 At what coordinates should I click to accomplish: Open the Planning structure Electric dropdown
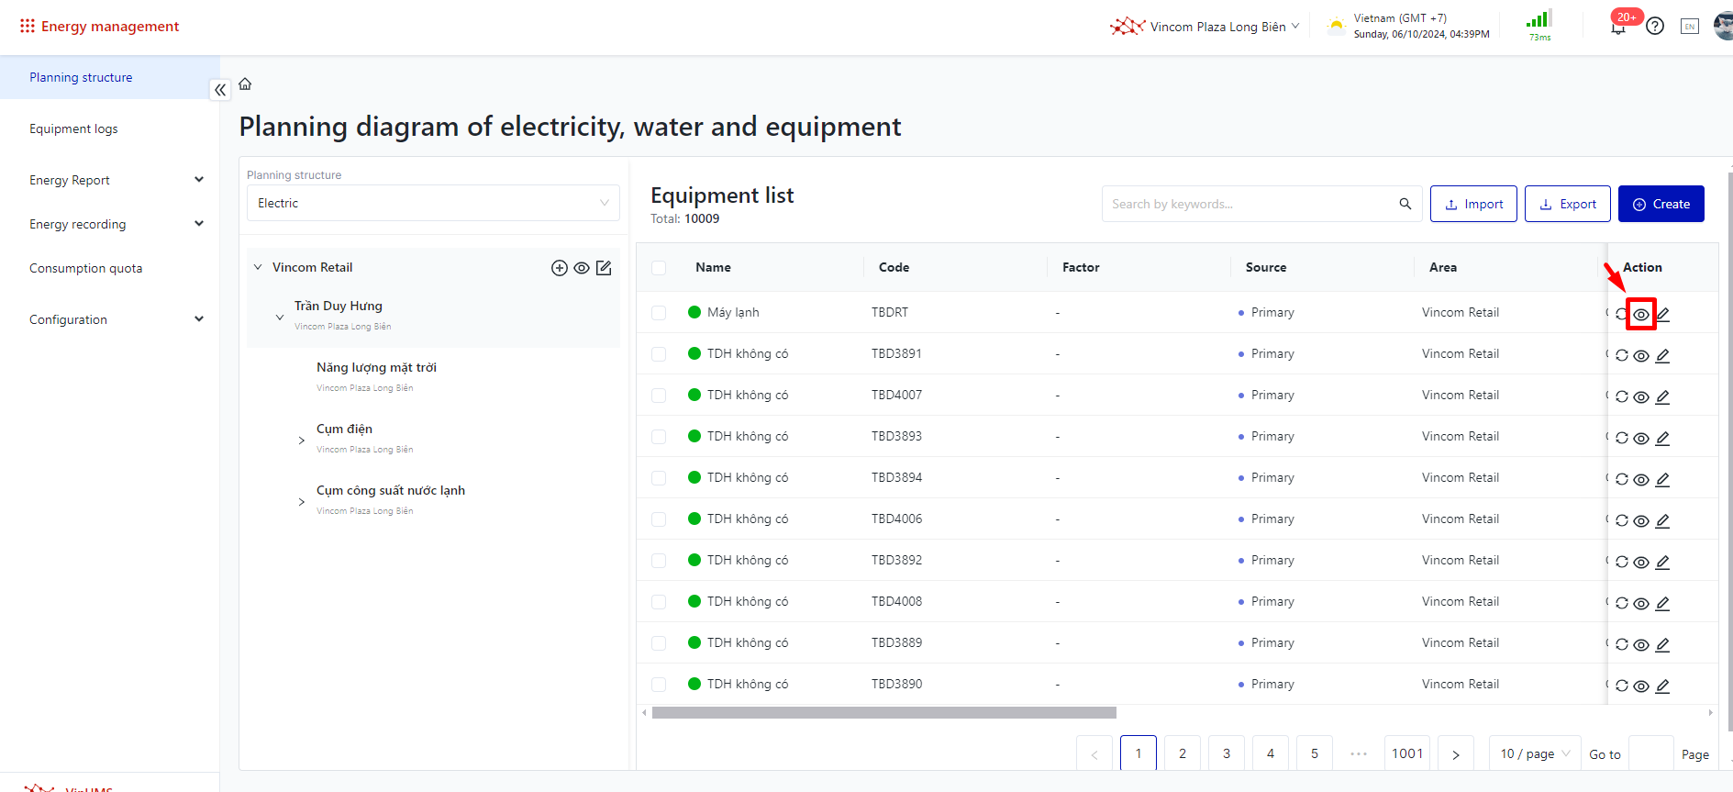point(433,203)
